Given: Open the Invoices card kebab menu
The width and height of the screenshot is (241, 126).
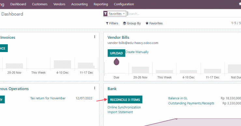Looking at the screenshot, I should [x=94, y=37].
